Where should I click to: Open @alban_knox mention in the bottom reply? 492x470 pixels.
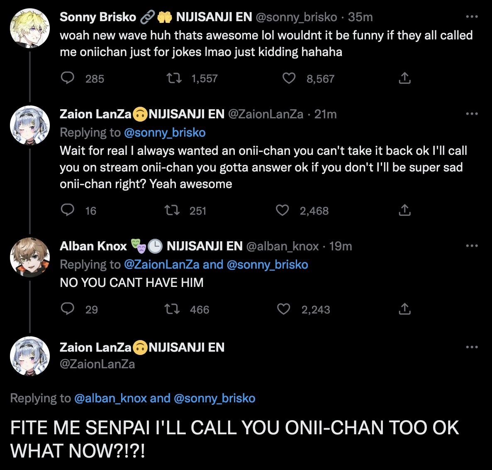point(110,398)
